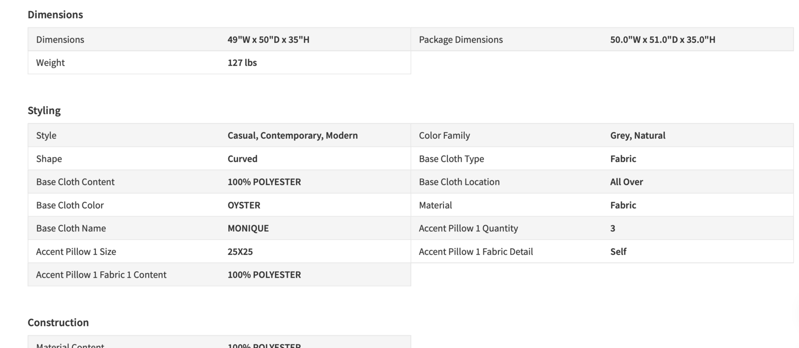Select the 50.0"W x 51.0"D x 35.0"H value
This screenshot has height=348, width=799.
(x=662, y=39)
